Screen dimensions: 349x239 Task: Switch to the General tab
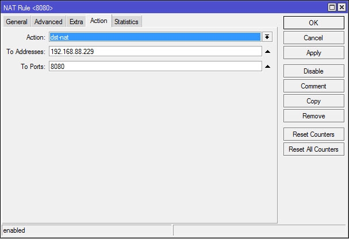17,22
